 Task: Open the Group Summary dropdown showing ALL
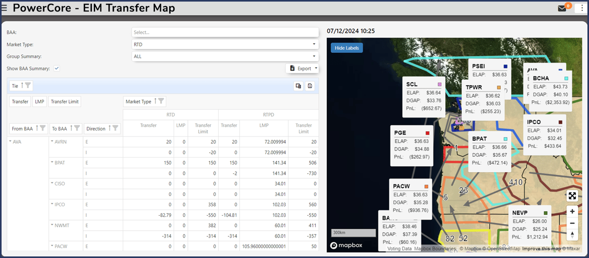click(x=225, y=56)
